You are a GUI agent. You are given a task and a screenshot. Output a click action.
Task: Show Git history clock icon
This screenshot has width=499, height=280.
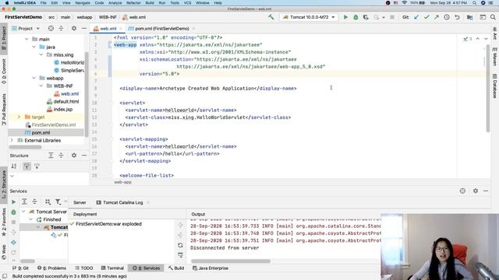coord(447,17)
